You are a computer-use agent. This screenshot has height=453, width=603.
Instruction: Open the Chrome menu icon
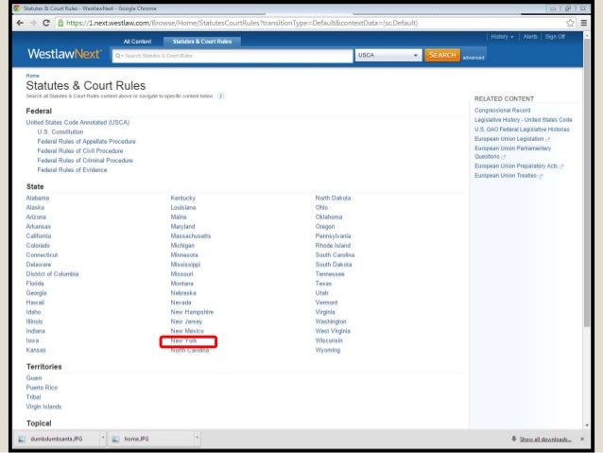click(584, 23)
